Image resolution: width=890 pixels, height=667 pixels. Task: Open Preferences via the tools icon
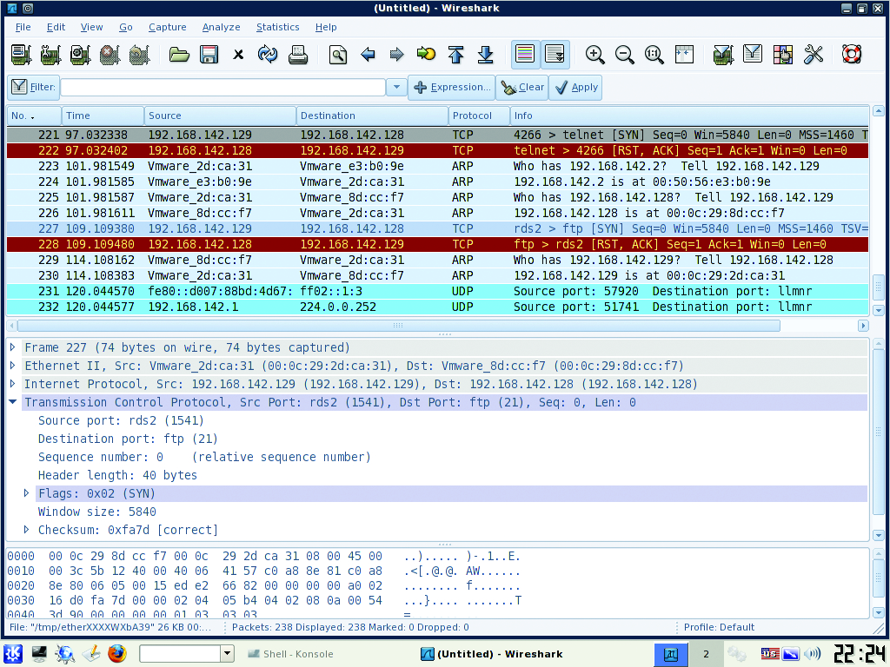[814, 55]
